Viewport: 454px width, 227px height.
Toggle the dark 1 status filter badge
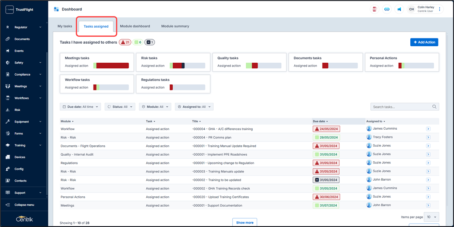150,42
